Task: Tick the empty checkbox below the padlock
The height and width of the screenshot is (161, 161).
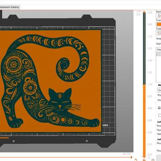Action: (159, 115)
